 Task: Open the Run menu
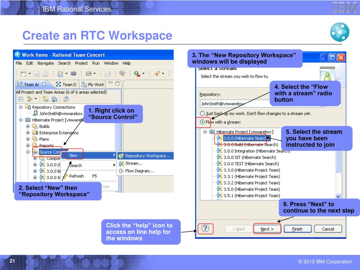96,63
